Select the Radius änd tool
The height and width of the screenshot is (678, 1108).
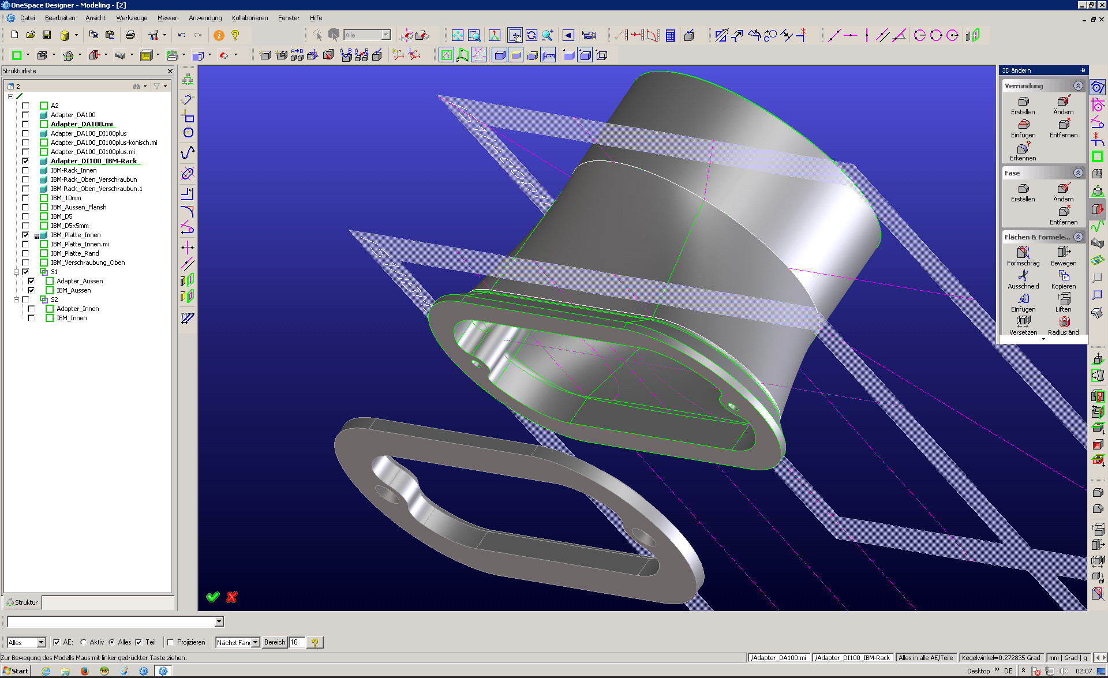point(1064,322)
